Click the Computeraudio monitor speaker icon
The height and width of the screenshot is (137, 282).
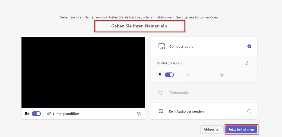pos(162,46)
